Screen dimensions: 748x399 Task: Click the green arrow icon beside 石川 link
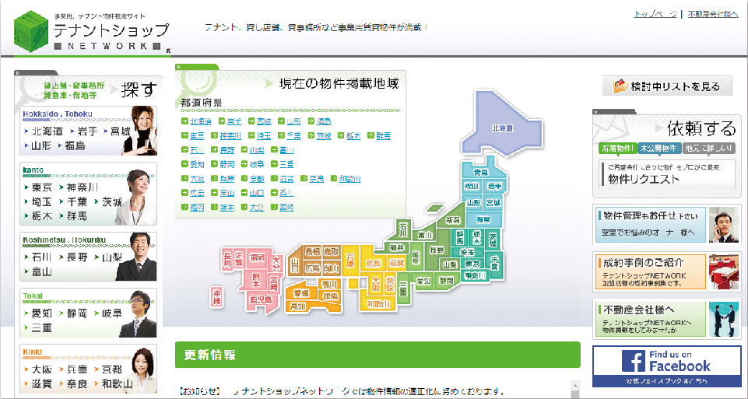(184, 150)
